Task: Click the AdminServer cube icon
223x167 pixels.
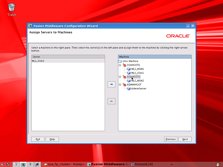Action: [129, 88]
